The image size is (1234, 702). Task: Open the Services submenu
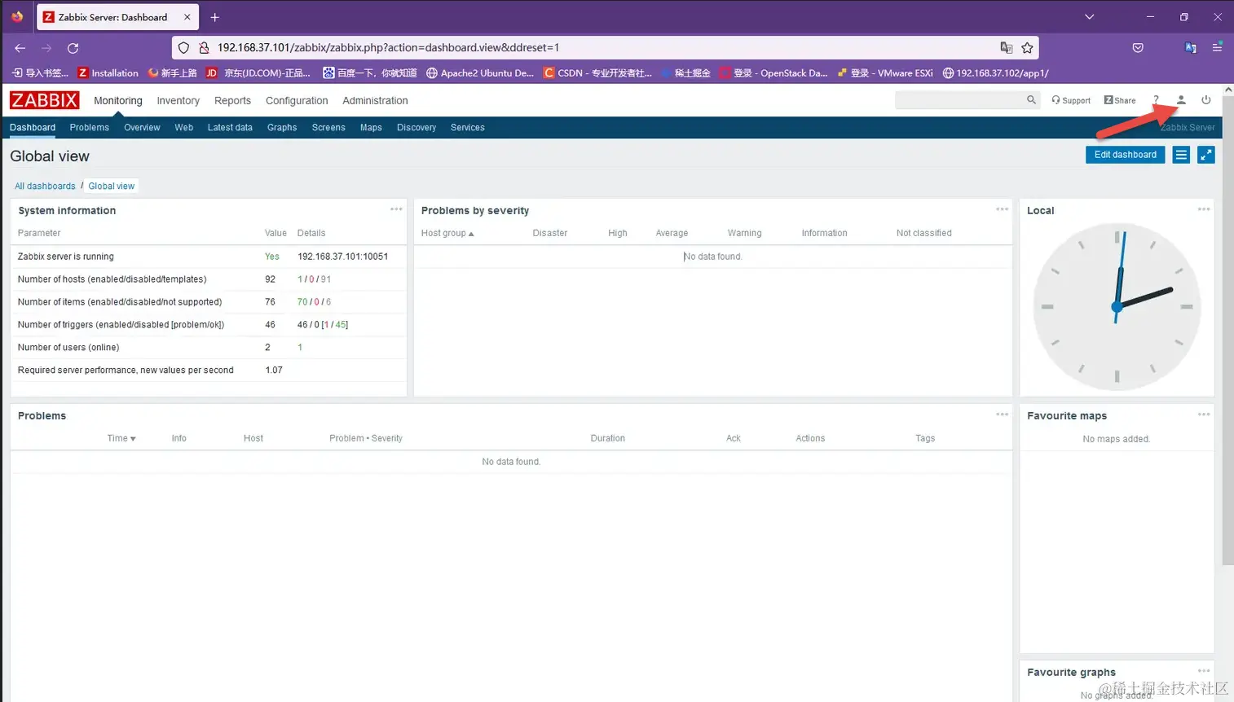click(468, 128)
